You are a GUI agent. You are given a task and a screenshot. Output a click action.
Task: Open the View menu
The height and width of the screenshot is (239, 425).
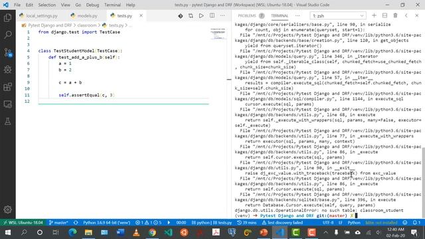coord(65,5)
